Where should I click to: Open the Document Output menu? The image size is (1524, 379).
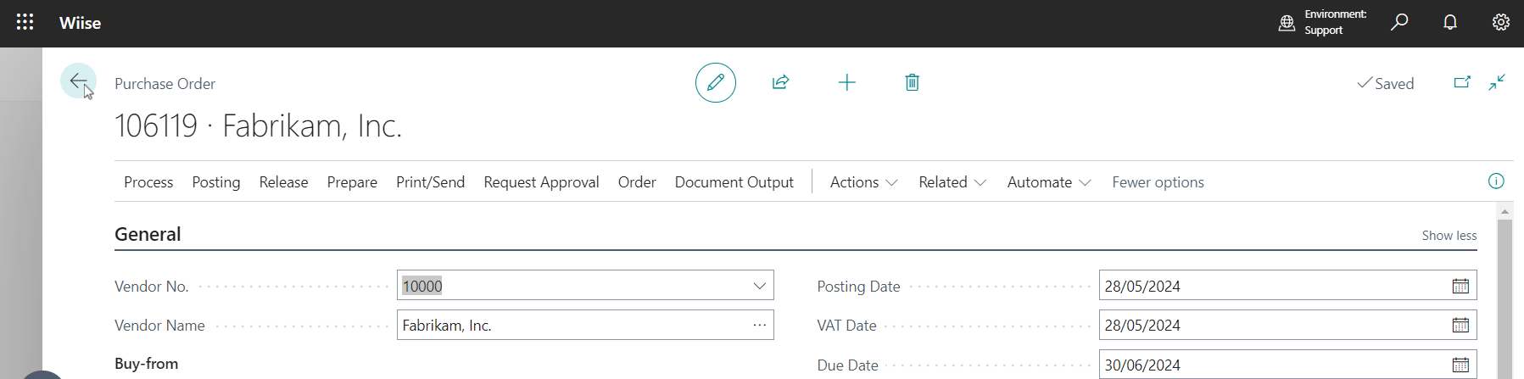pyautogui.click(x=734, y=182)
